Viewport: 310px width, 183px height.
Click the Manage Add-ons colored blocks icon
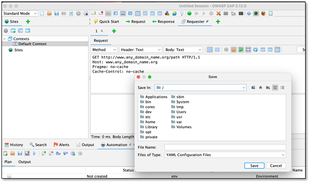[x=167, y=14]
